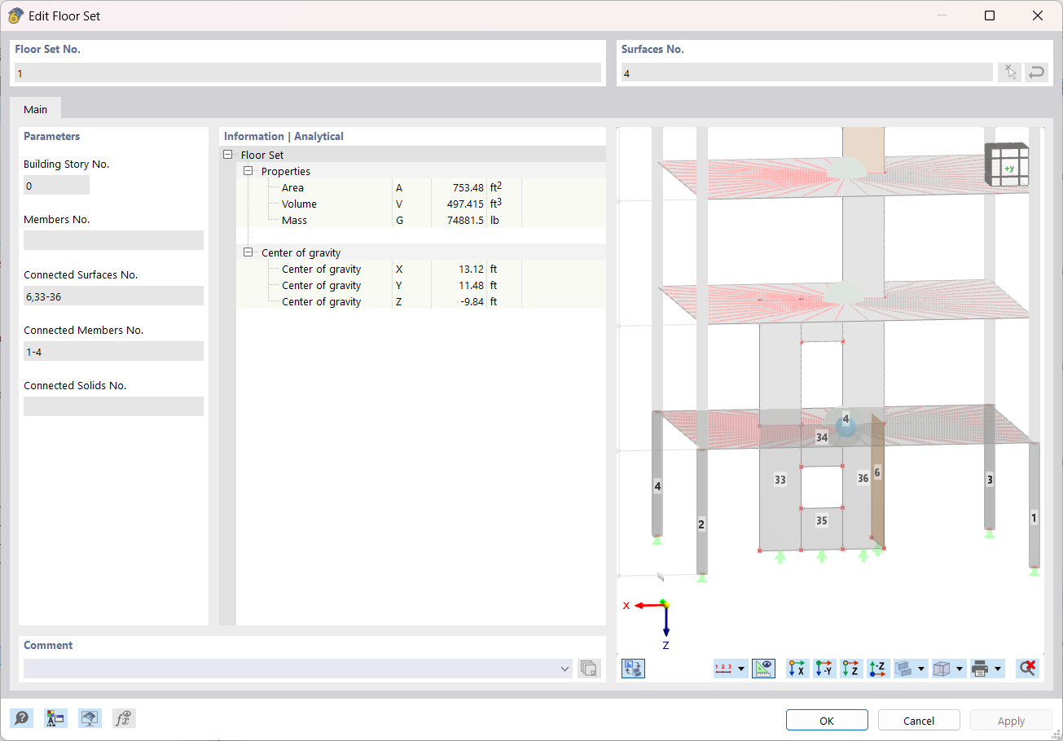Viewport: 1063px width, 741px height.
Task: Click the display properties monitor icon
Action: point(90,718)
